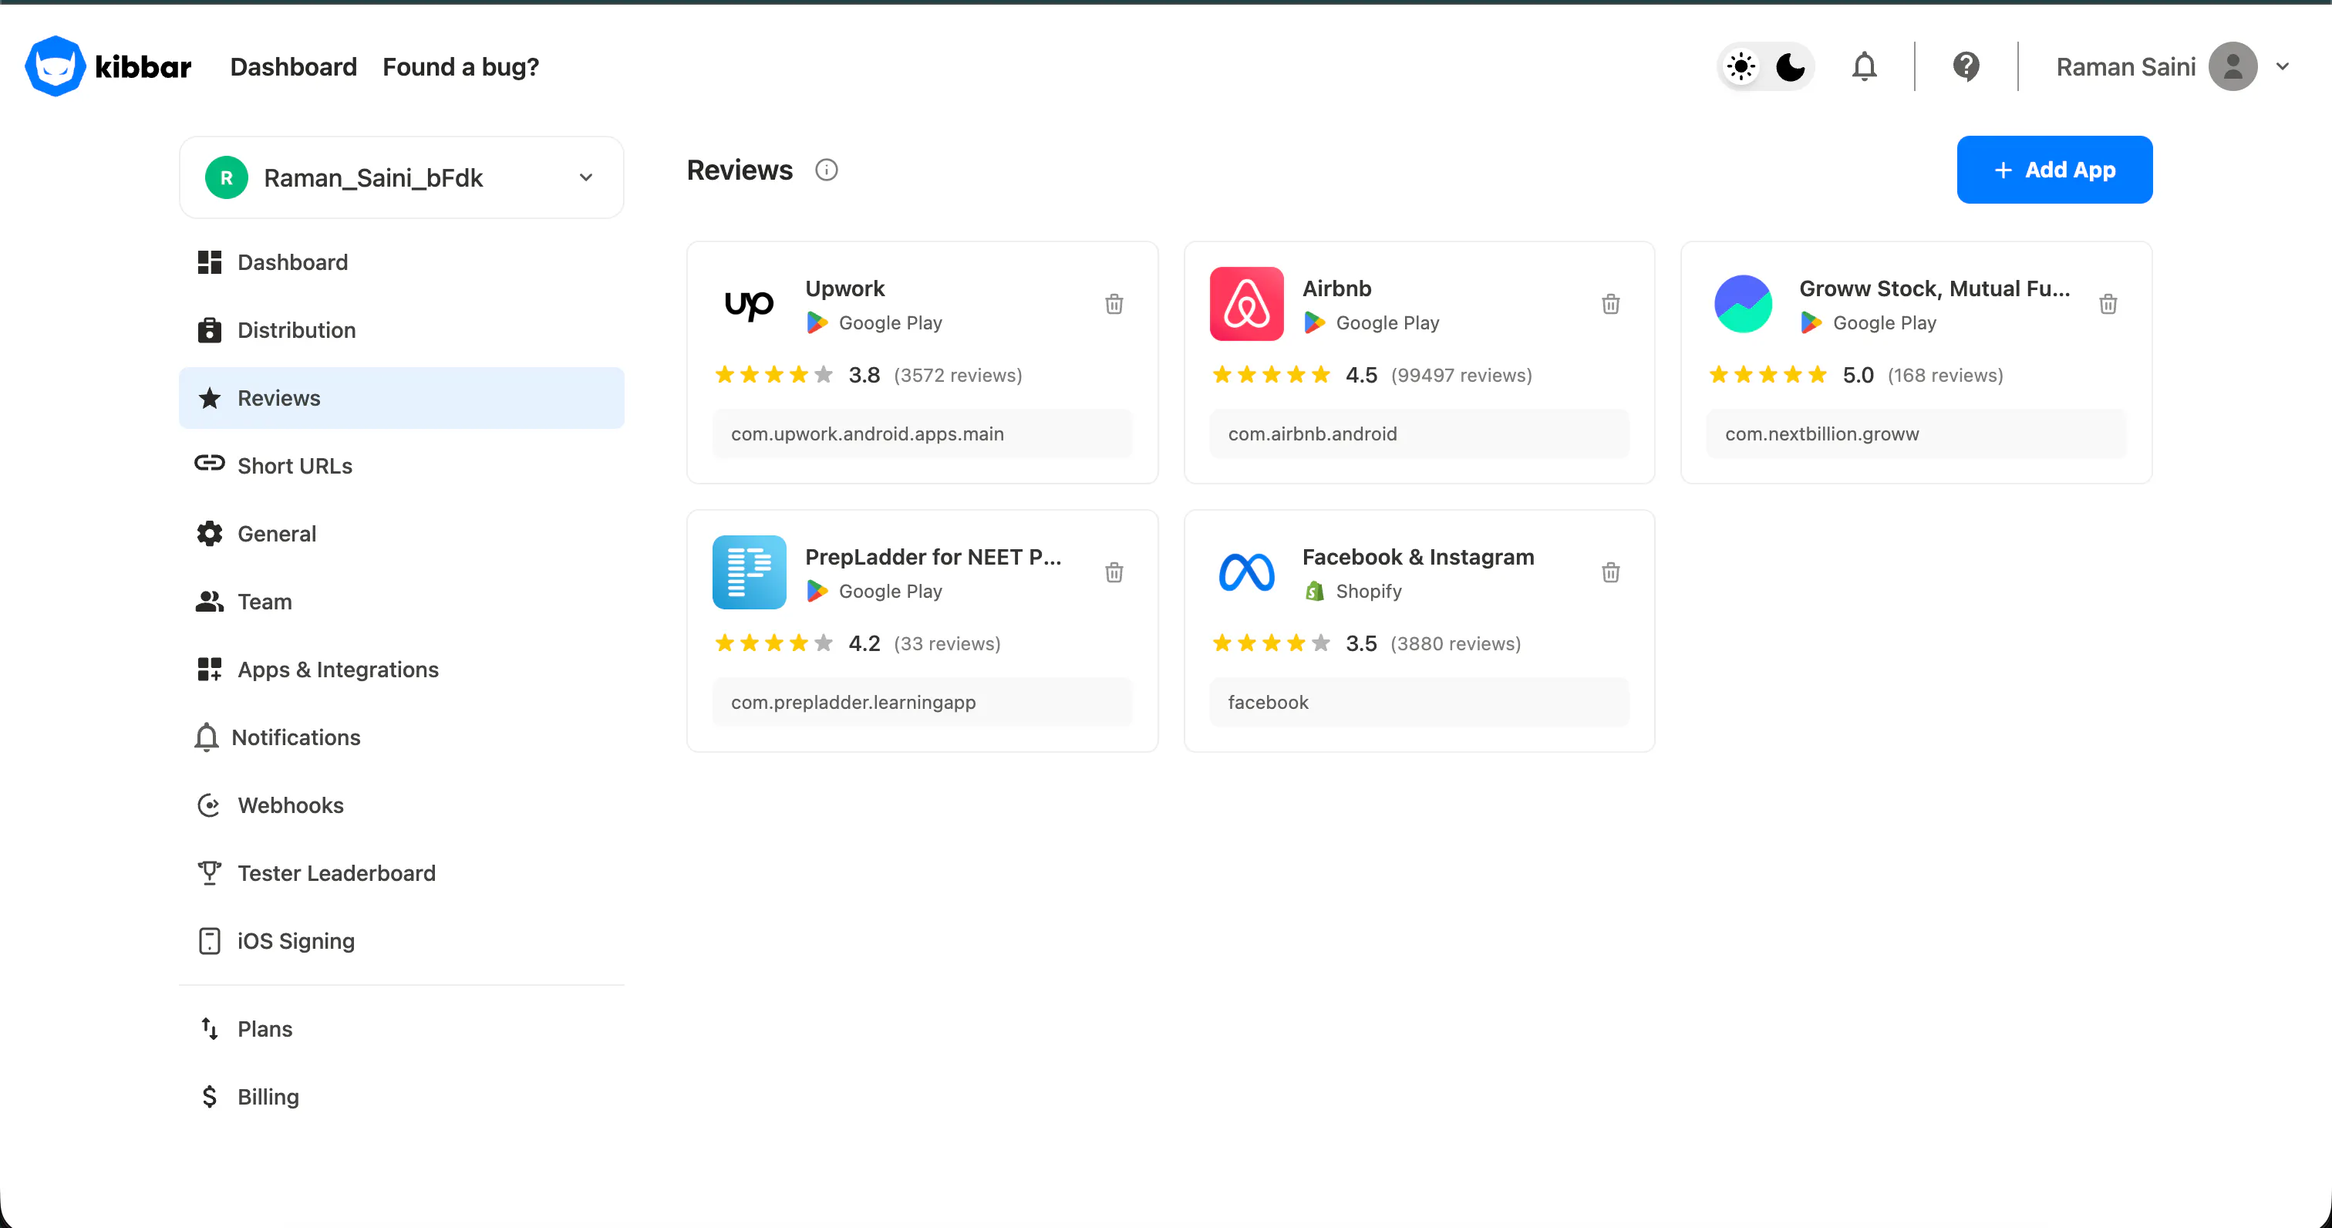Open Distribution in the sidebar
The width and height of the screenshot is (2332, 1228).
(401, 329)
